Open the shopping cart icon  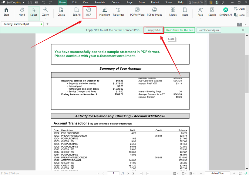click(211, 2)
